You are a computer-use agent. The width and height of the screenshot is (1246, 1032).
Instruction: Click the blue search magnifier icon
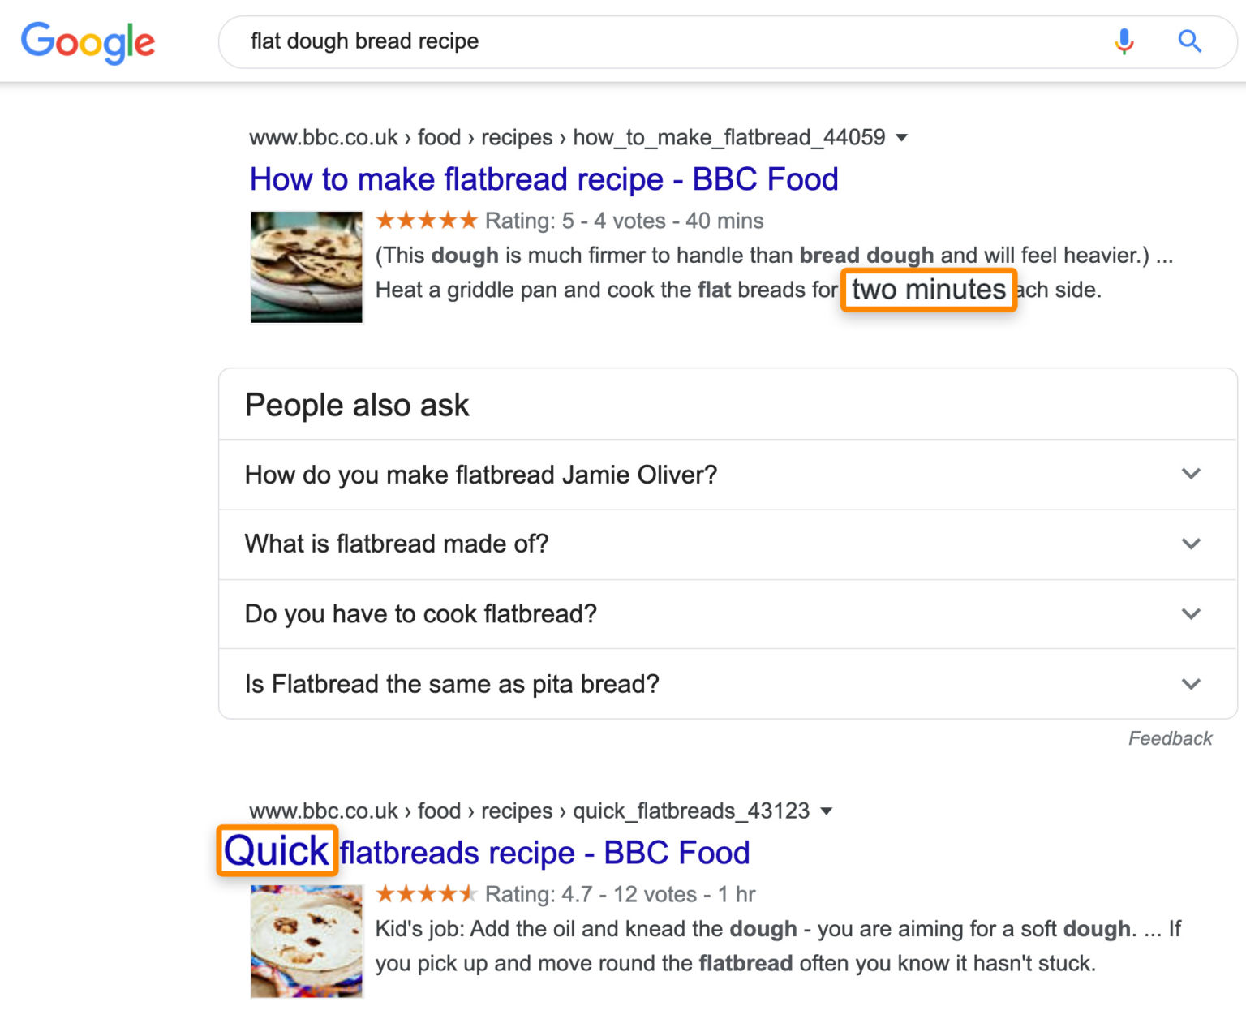click(1189, 41)
